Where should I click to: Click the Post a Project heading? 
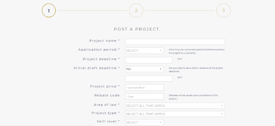[137, 29]
